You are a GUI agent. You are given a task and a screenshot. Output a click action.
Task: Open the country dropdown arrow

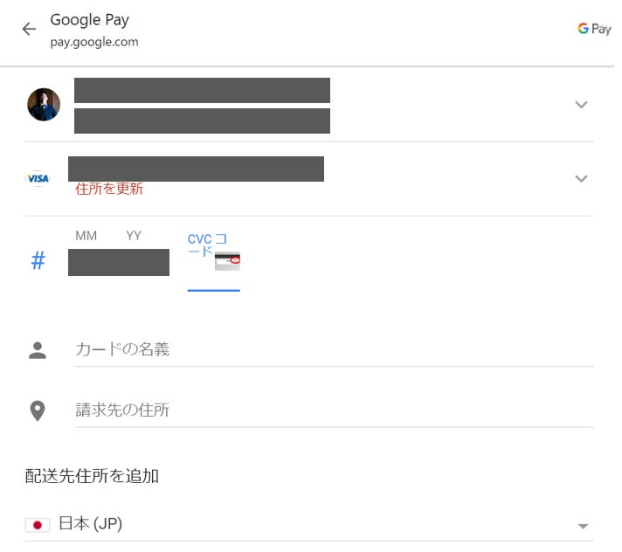click(583, 526)
